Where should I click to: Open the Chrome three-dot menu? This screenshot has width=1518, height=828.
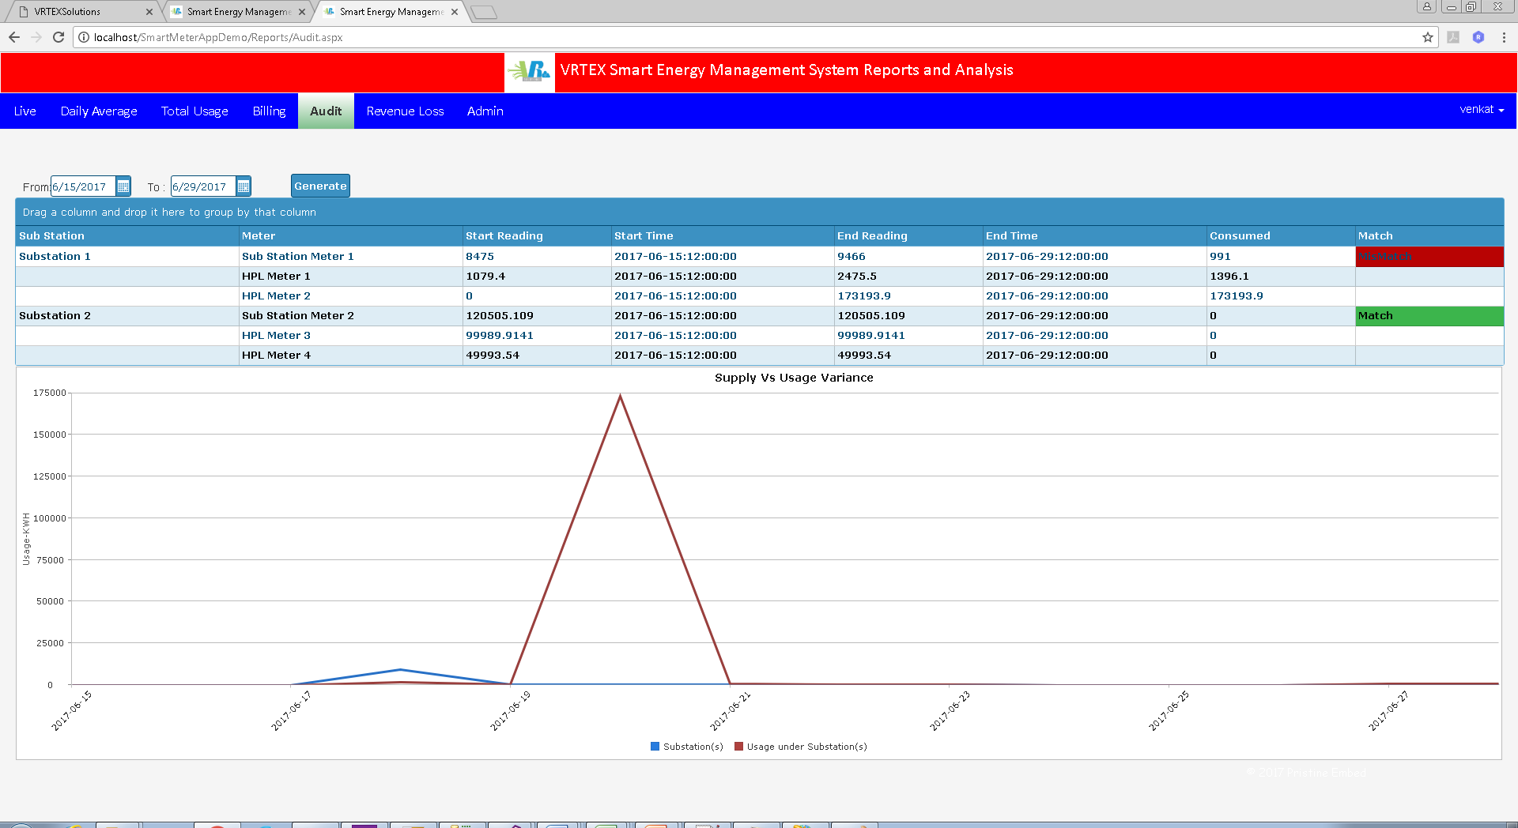point(1504,37)
